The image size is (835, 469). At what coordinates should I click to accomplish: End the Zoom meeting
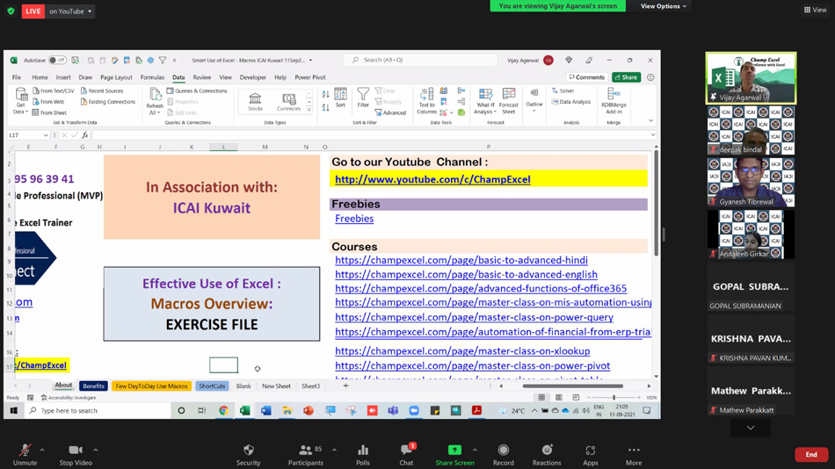coord(811,454)
